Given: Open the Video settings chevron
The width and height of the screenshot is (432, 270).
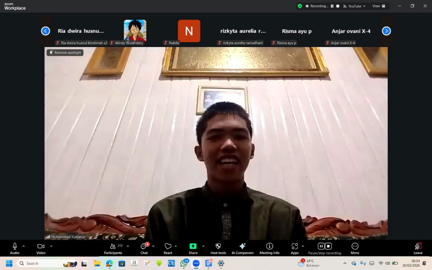Looking at the screenshot, I should coord(51,246).
